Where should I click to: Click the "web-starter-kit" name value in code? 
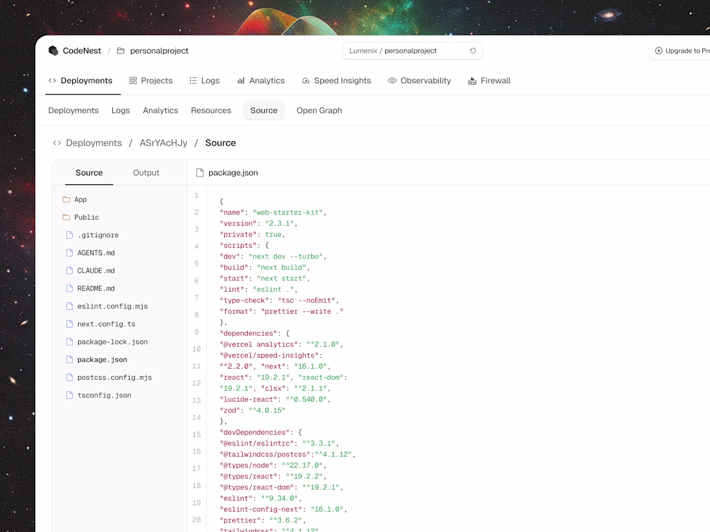pos(287,212)
